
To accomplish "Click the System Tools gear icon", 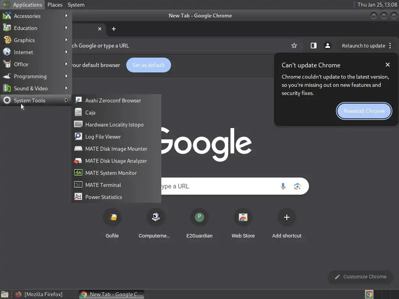I will click(x=7, y=100).
